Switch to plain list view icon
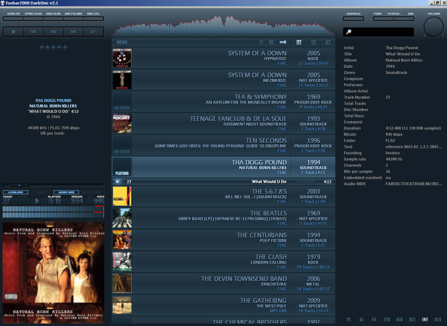This screenshot has height=326, width=447. [x=313, y=42]
